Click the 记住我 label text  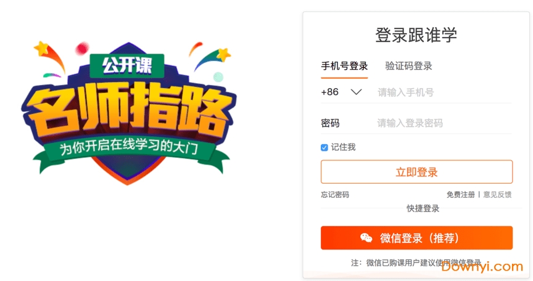tap(344, 147)
